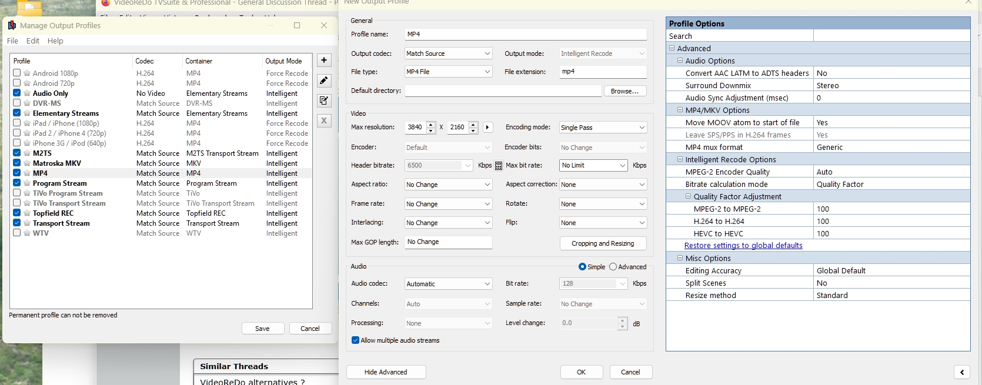Click the add new profile plus icon
This screenshot has width=982, height=385.
coord(324,61)
